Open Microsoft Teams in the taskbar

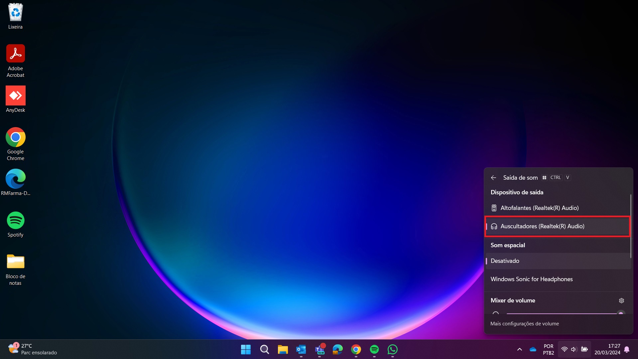(319, 349)
